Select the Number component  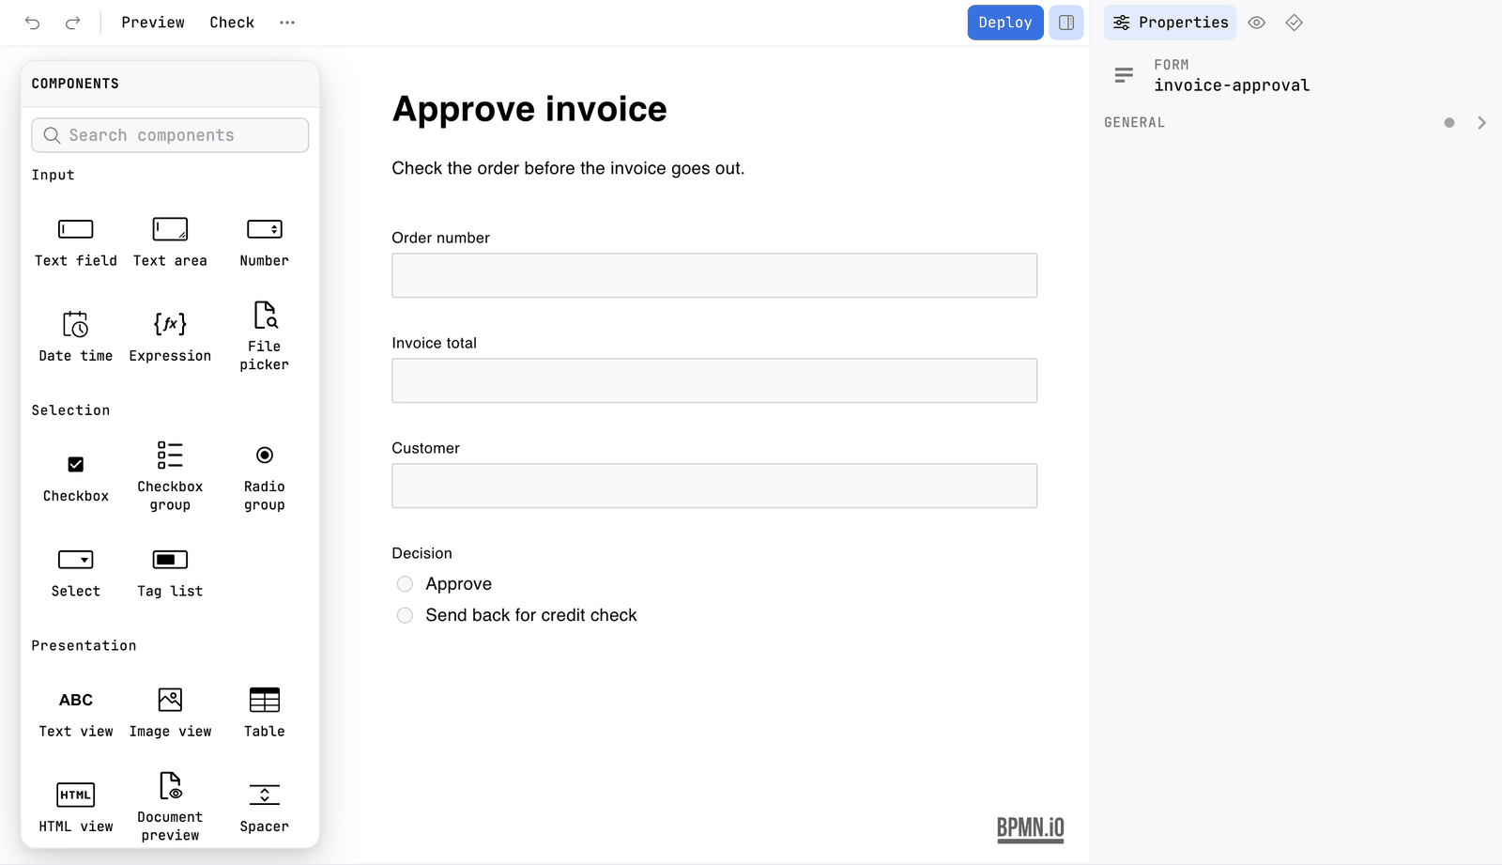click(x=265, y=241)
